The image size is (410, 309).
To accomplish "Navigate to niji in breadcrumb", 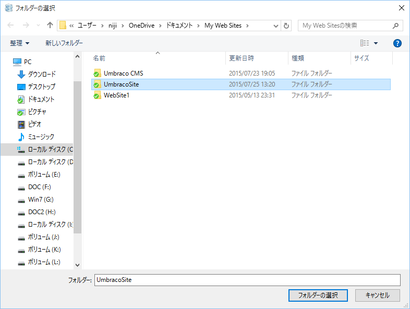I will (x=113, y=26).
